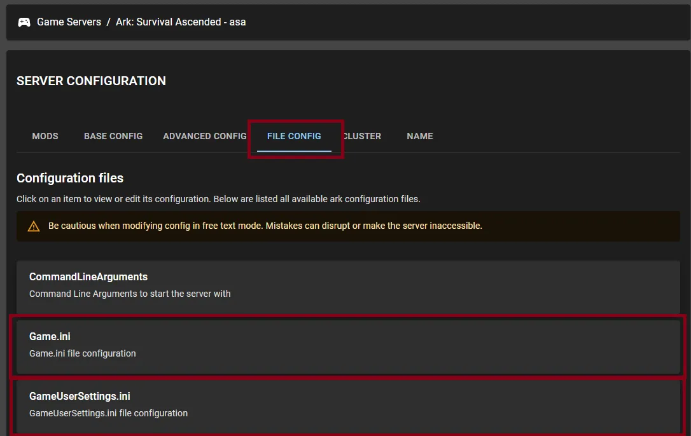Select the ADVANCED CONFIG tab
Screen dimensions: 691x436
[x=204, y=136]
